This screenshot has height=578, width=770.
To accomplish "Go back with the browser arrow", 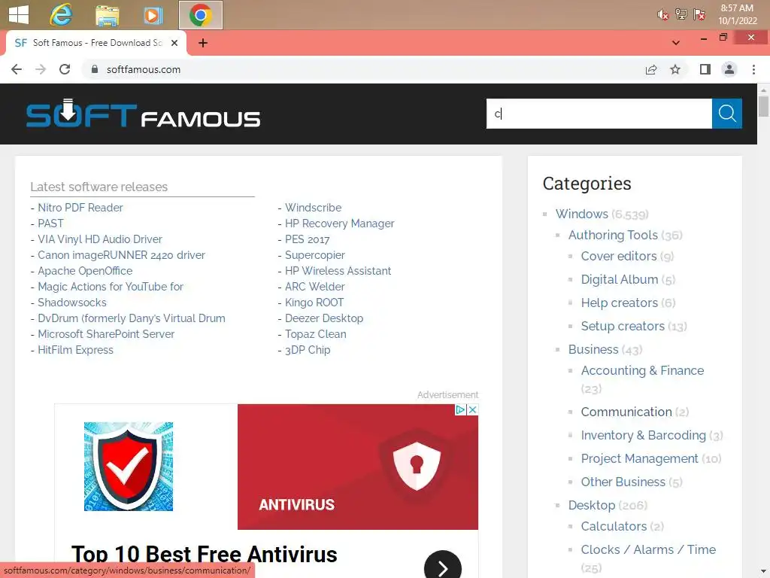I will point(17,69).
